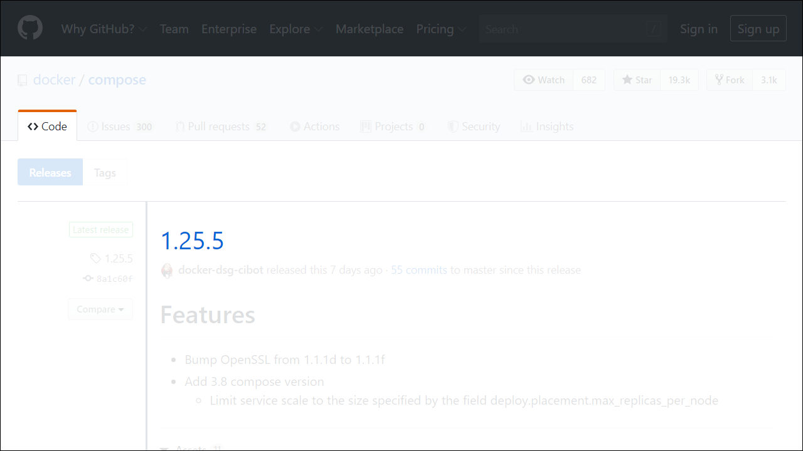This screenshot has width=803, height=451.
Task: Click the Features heading
Action: [x=208, y=314]
